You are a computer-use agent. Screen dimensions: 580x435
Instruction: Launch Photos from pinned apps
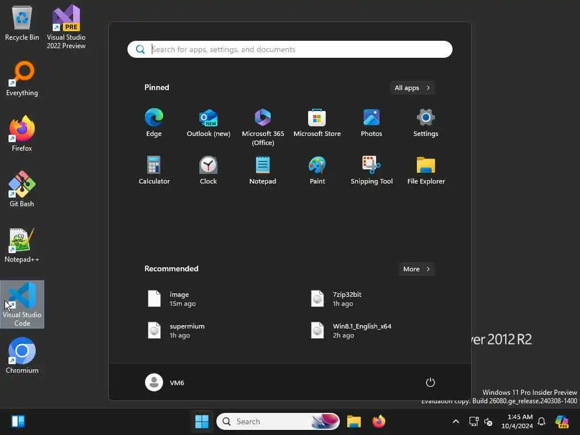coord(372,123)
